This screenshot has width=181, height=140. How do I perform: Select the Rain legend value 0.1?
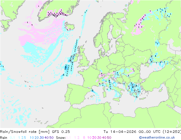[12, 138]
